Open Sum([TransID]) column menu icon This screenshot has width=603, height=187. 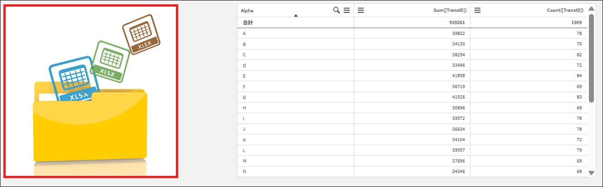pos(361,10)
